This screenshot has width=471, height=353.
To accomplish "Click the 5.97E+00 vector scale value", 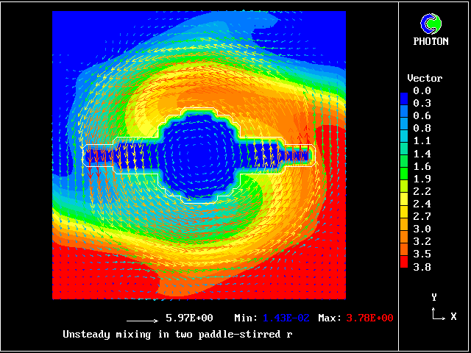I will (189, 318).
